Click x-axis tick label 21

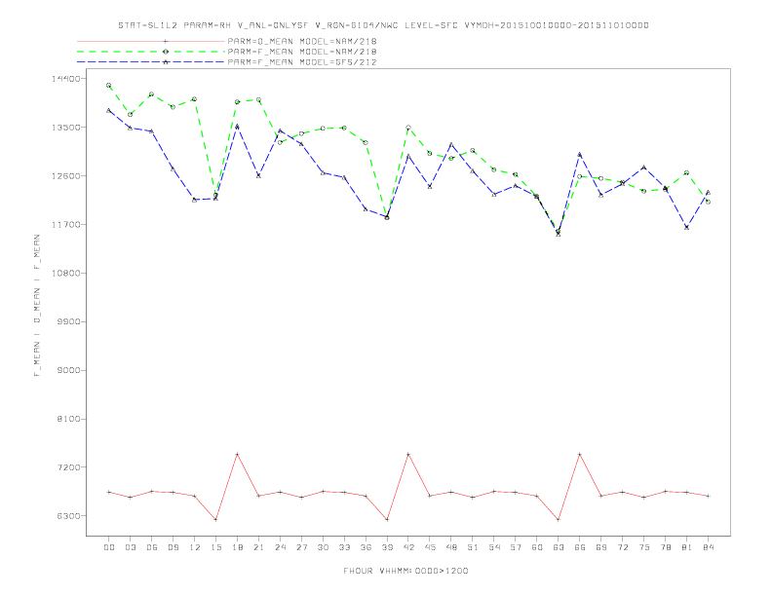click(x=258, y=547)
